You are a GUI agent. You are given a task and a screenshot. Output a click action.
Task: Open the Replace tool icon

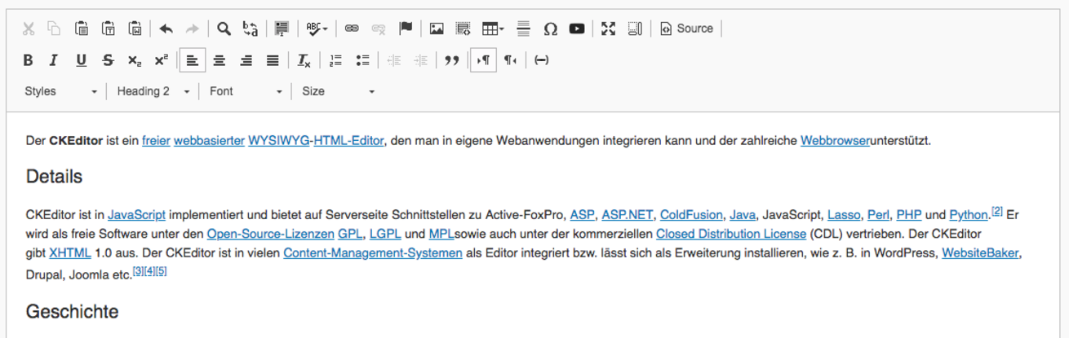(x=251, y=29)
